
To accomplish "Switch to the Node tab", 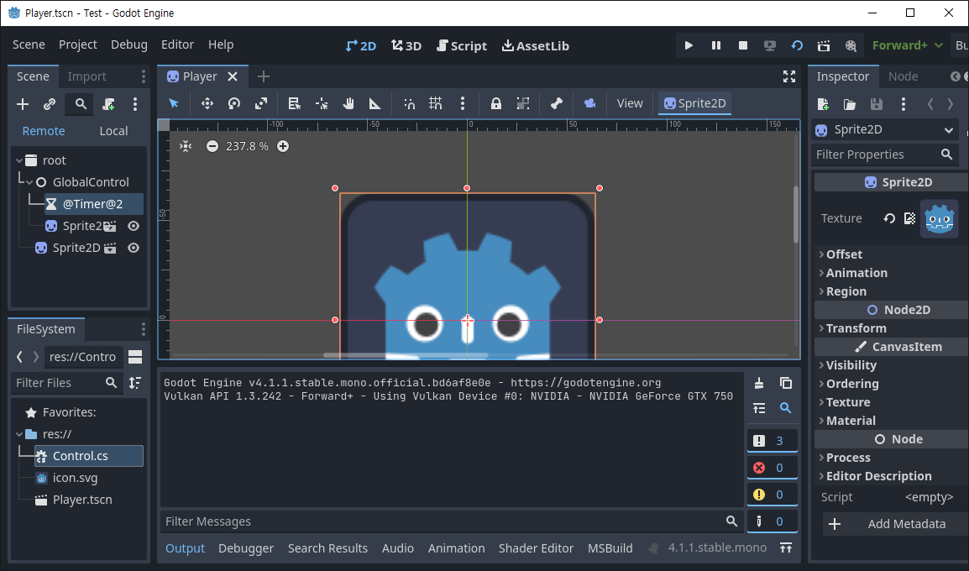I will click(x=903, y=76).
